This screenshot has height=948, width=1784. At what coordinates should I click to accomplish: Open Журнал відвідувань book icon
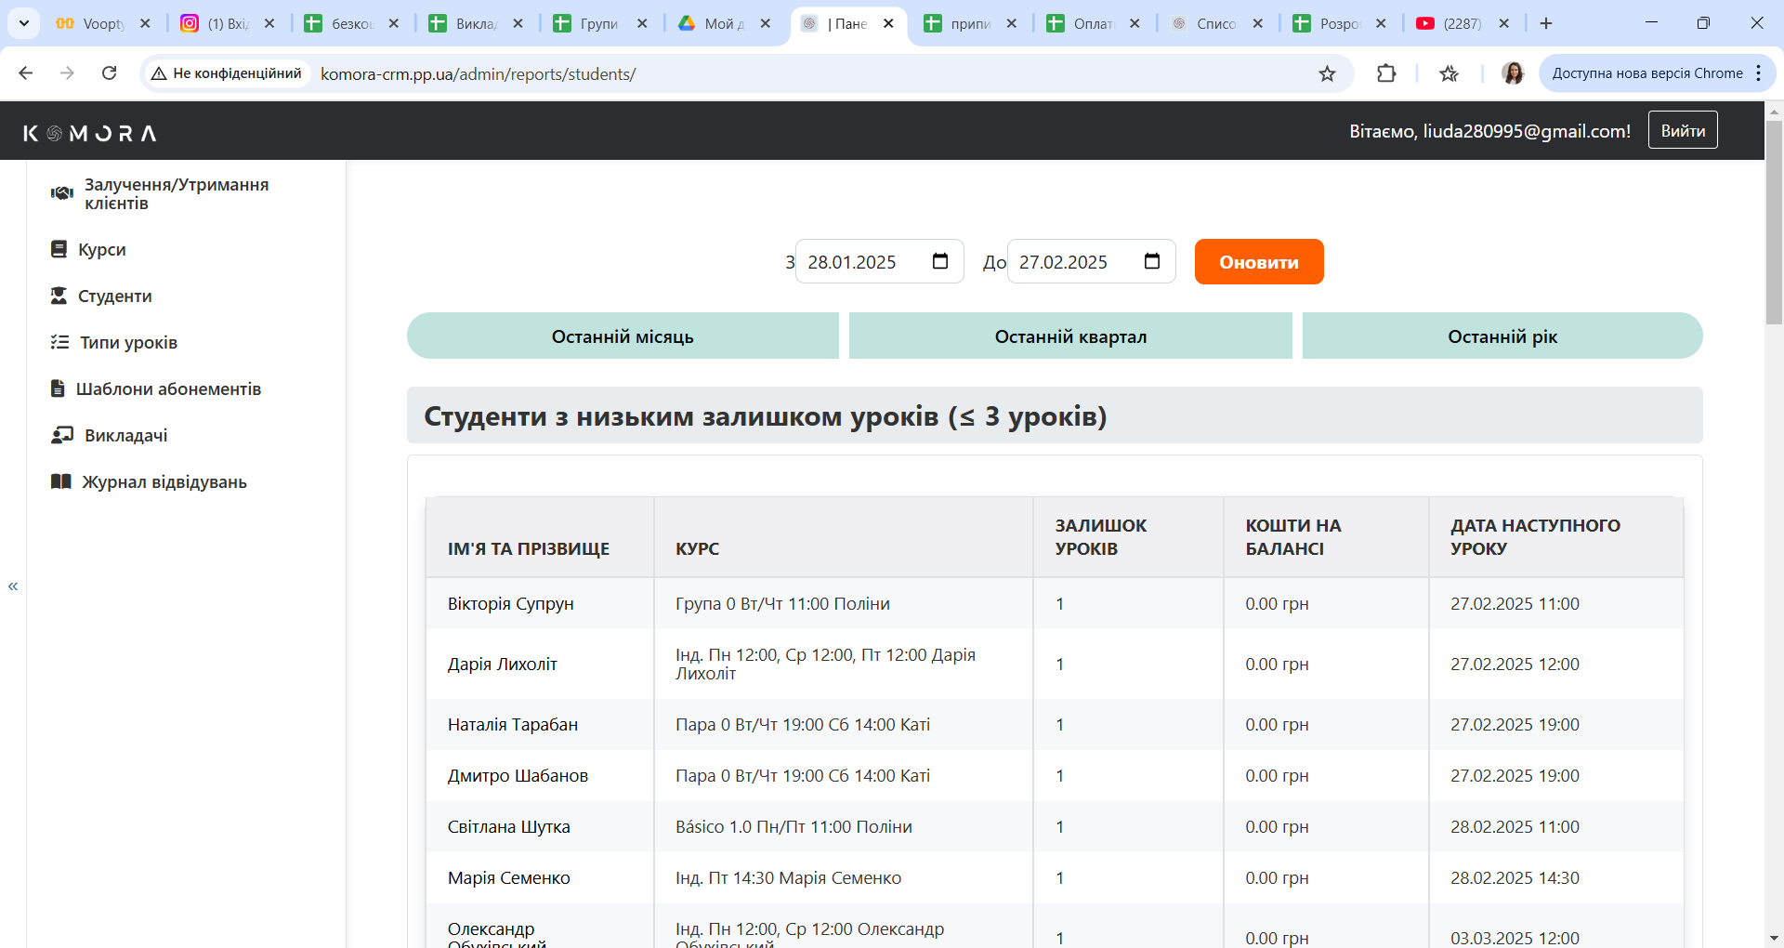point(59,481)
